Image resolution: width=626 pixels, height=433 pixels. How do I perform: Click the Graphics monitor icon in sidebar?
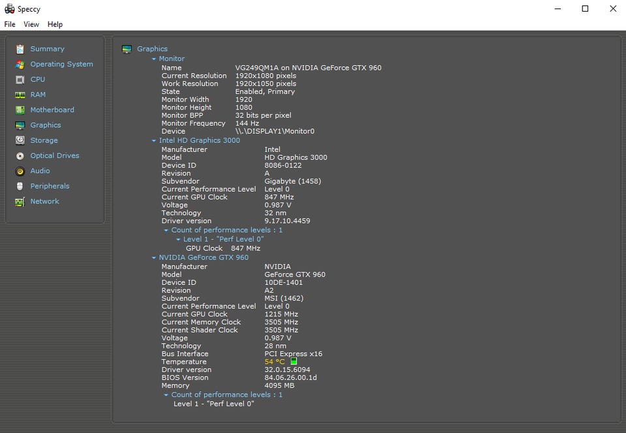(20, 125)
